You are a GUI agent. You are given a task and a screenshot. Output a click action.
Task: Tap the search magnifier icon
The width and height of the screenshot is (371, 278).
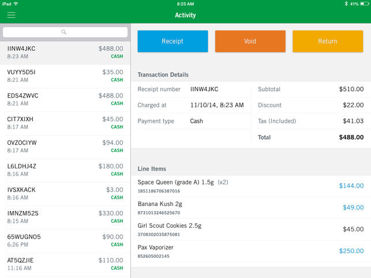(64, 32)
